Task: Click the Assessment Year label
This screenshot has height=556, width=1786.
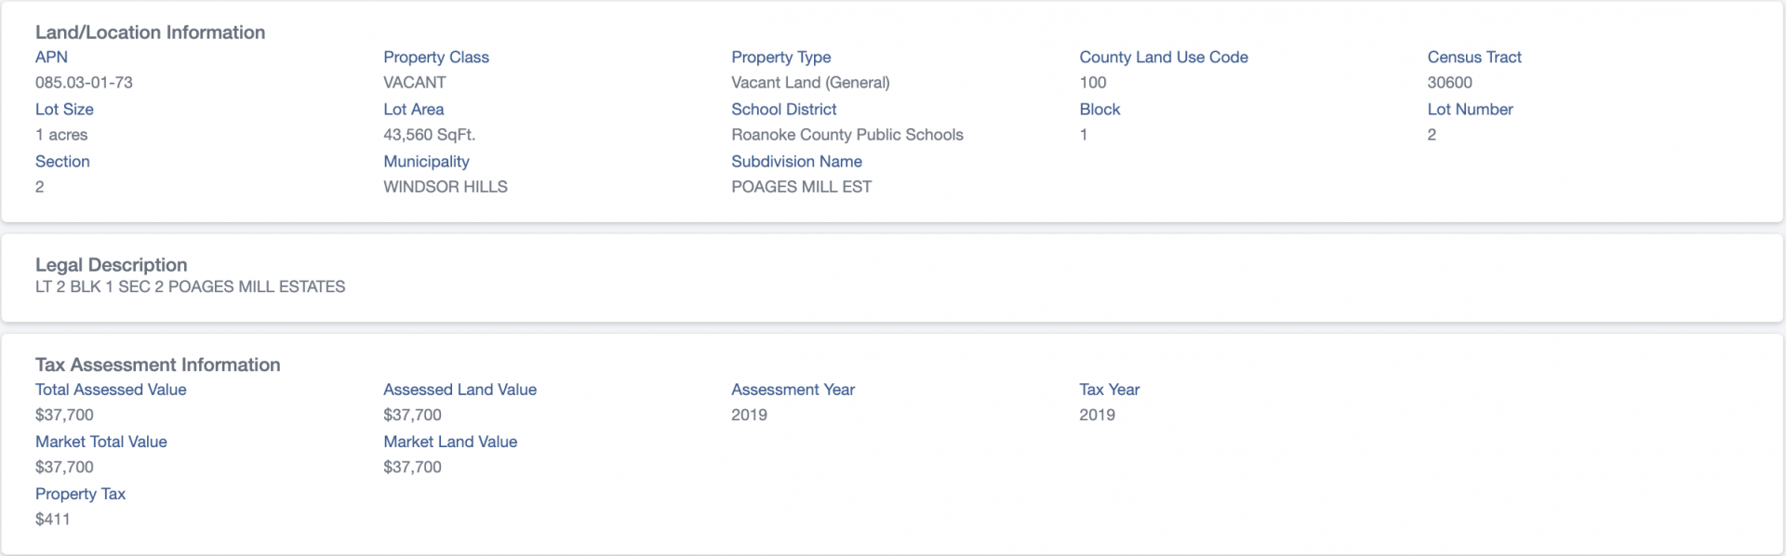Action: tap(793, 390)
